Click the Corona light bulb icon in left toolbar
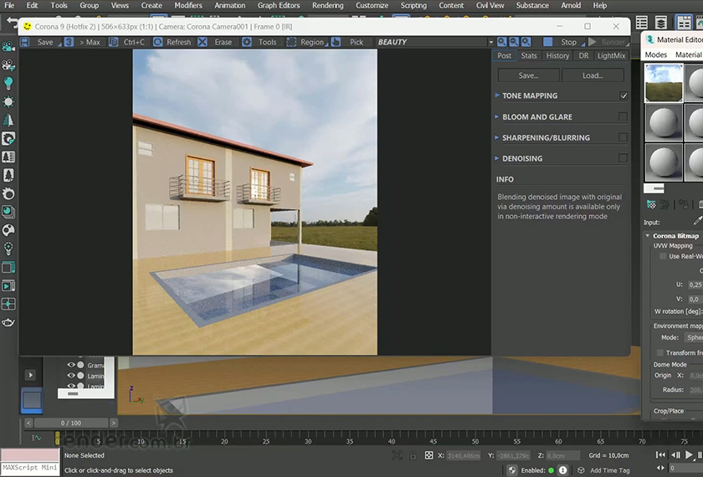 (x=8, y=84)
